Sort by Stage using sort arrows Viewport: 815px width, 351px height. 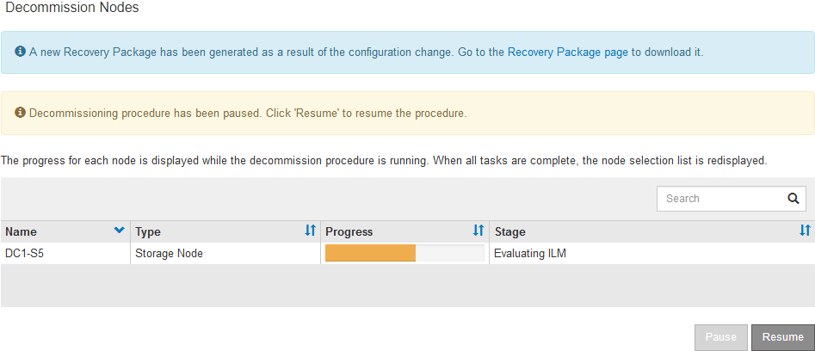tap(805, 231)
